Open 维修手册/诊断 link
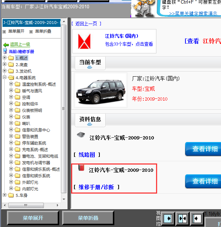Viewport: 221px width, 227px height. click(x=96, y=187)
